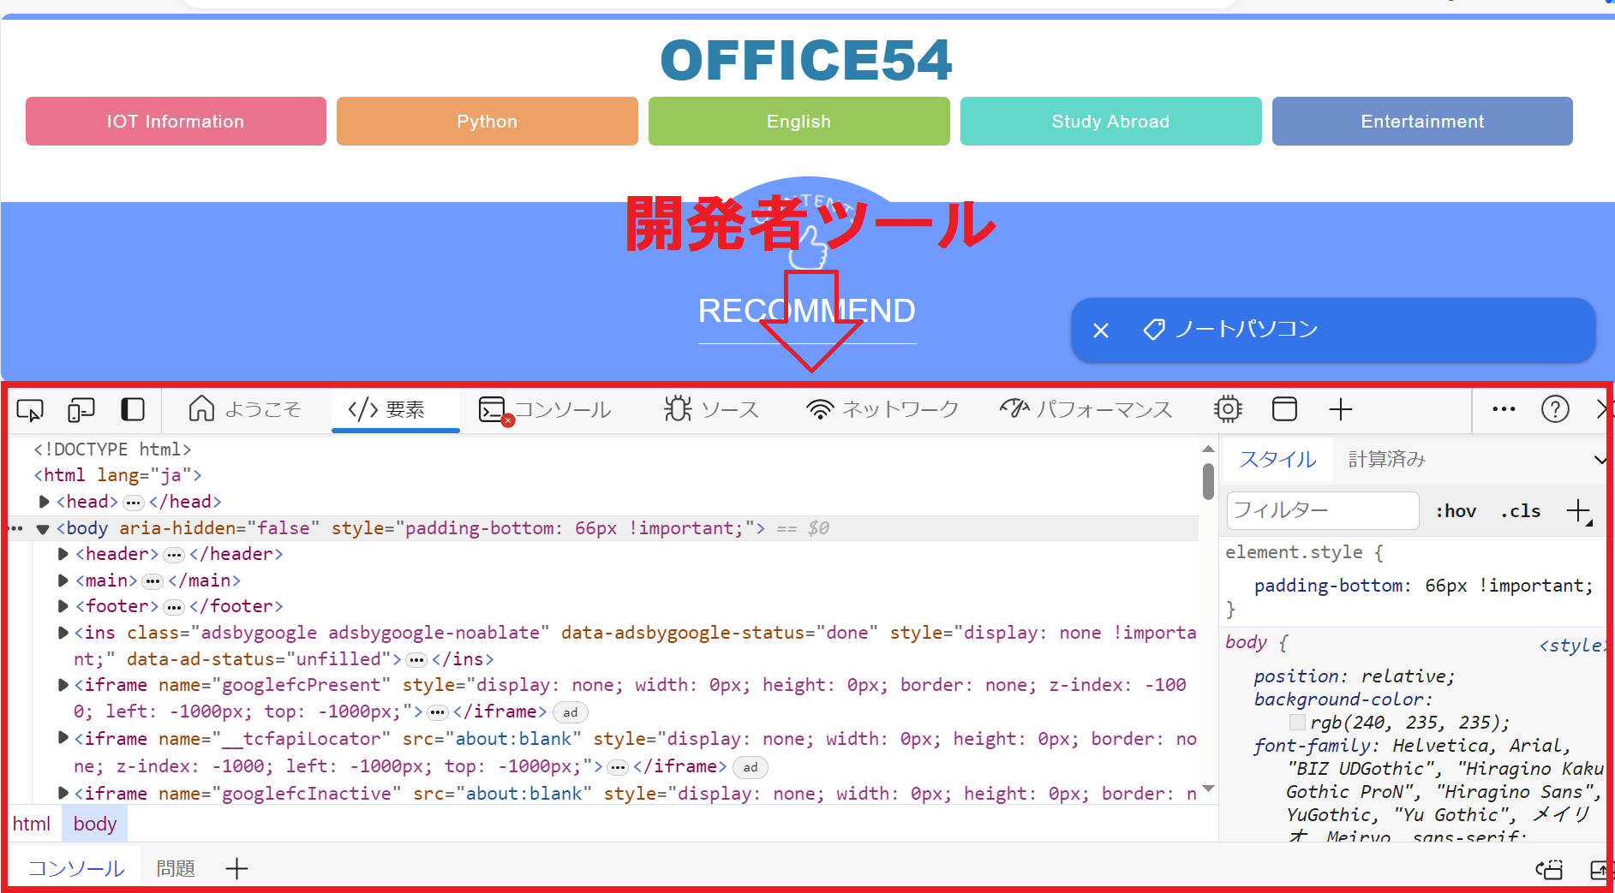Toggle device emulation mode icon
1615x893 pixels.
81,410
